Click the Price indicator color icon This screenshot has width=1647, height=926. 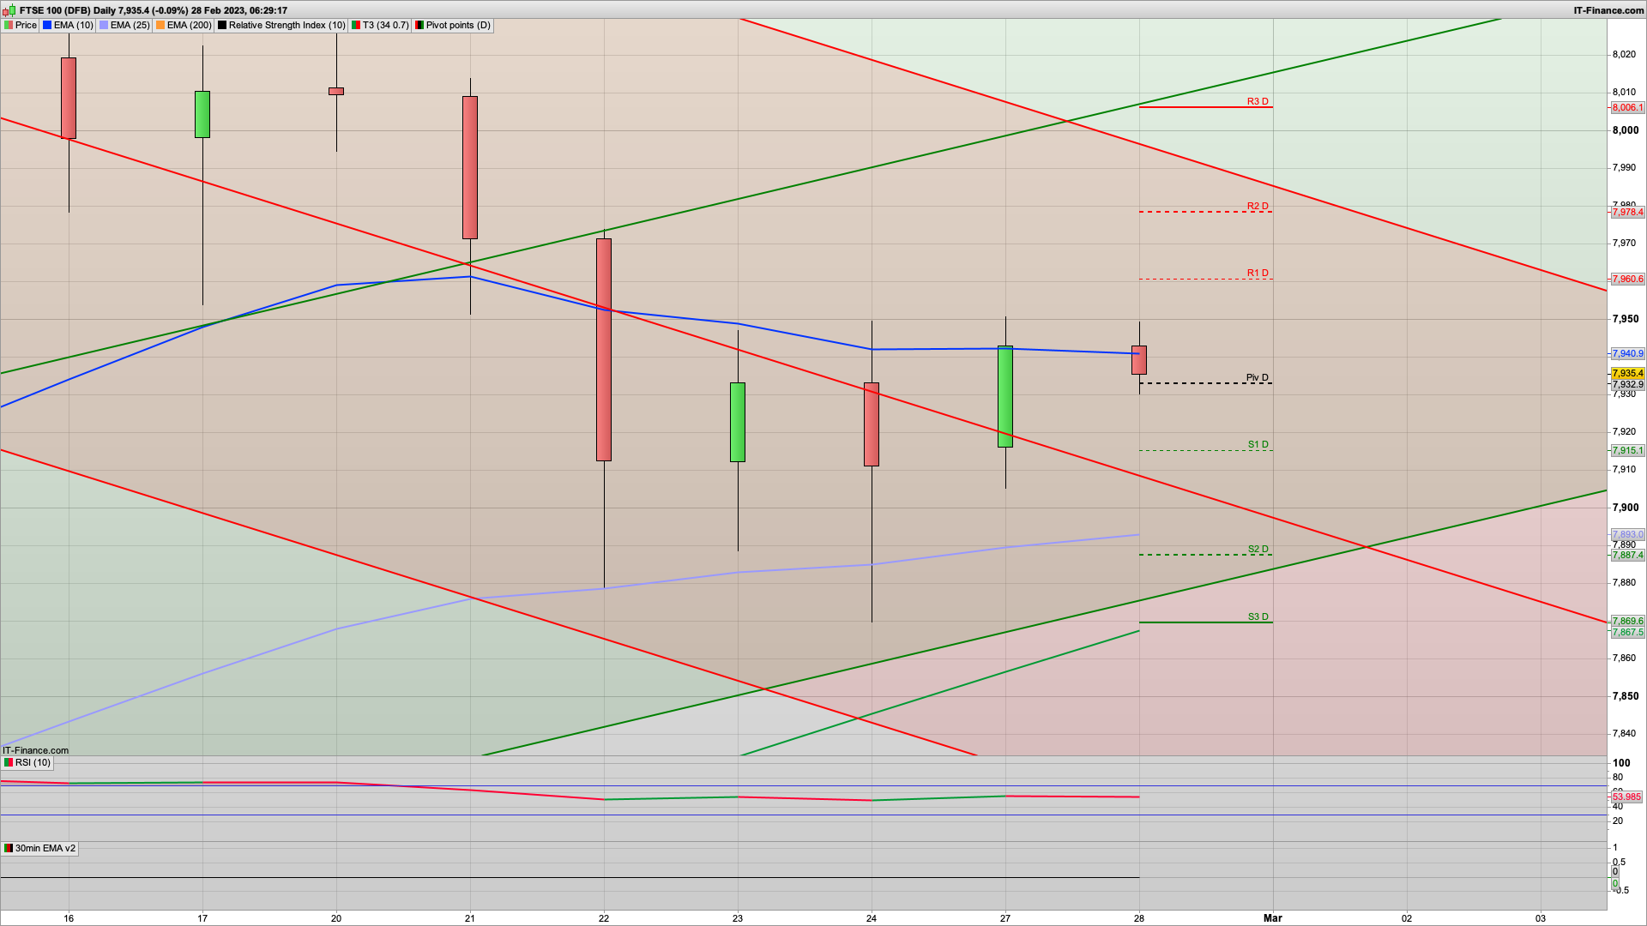(9, 26)
